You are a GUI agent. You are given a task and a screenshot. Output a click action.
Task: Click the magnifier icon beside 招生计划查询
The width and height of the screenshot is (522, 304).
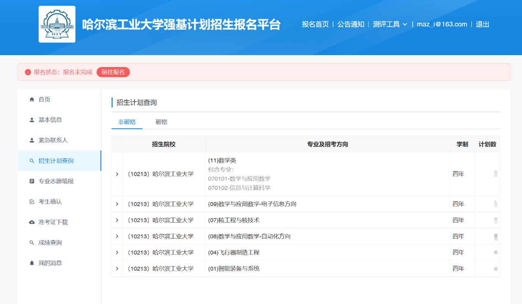click(x=32, y=161)
